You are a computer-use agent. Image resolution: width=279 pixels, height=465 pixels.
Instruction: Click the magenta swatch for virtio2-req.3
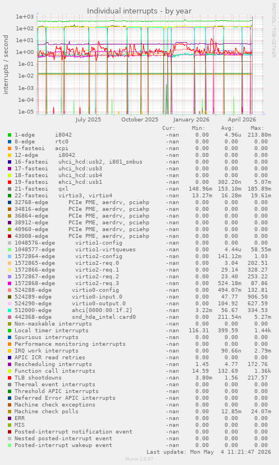tap(10, 283)
